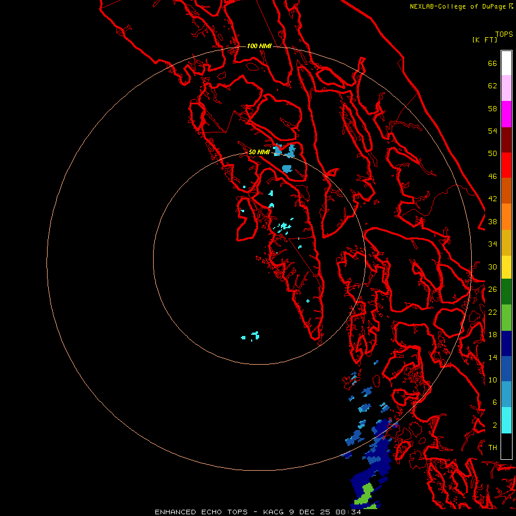Click the dark orange 42 kft legend swatch
The width and height of the screenshot is (516, 516).
click(x=506, y=191)
